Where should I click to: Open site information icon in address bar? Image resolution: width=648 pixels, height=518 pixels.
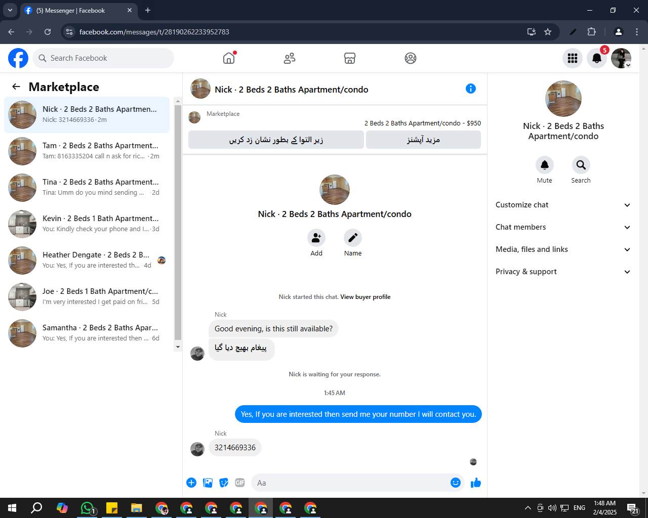pos(70,32)
